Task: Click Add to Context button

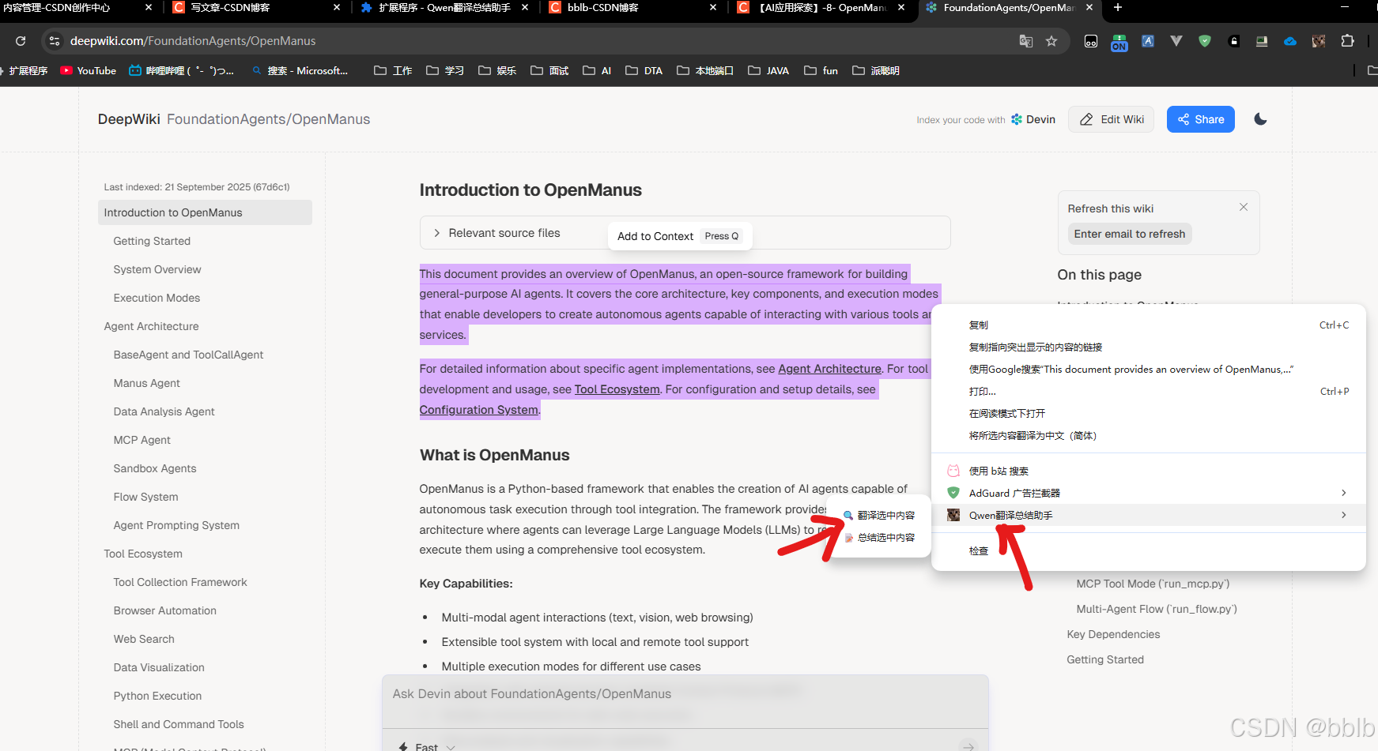Action: click(680, 236)
